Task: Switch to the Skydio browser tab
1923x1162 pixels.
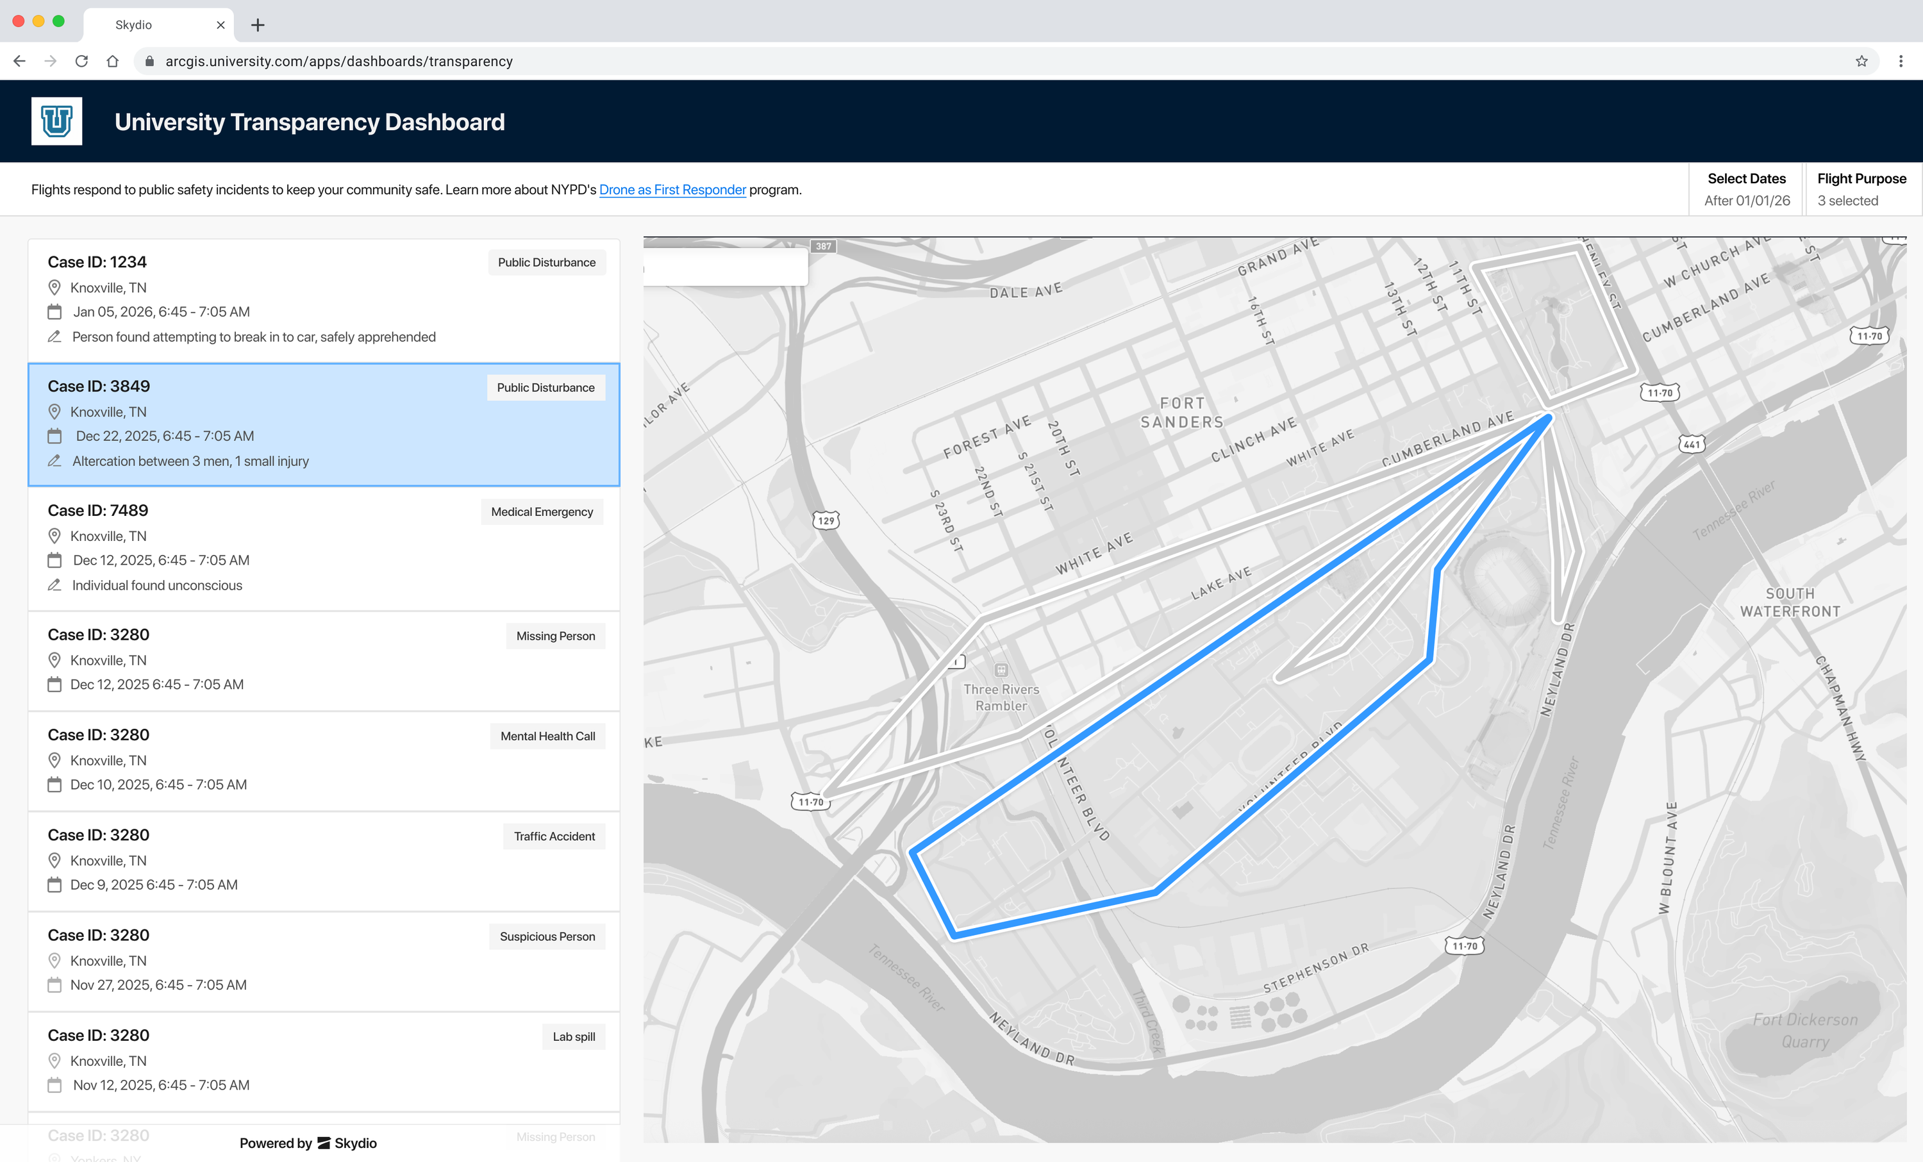Action: (x=134, y=25)
